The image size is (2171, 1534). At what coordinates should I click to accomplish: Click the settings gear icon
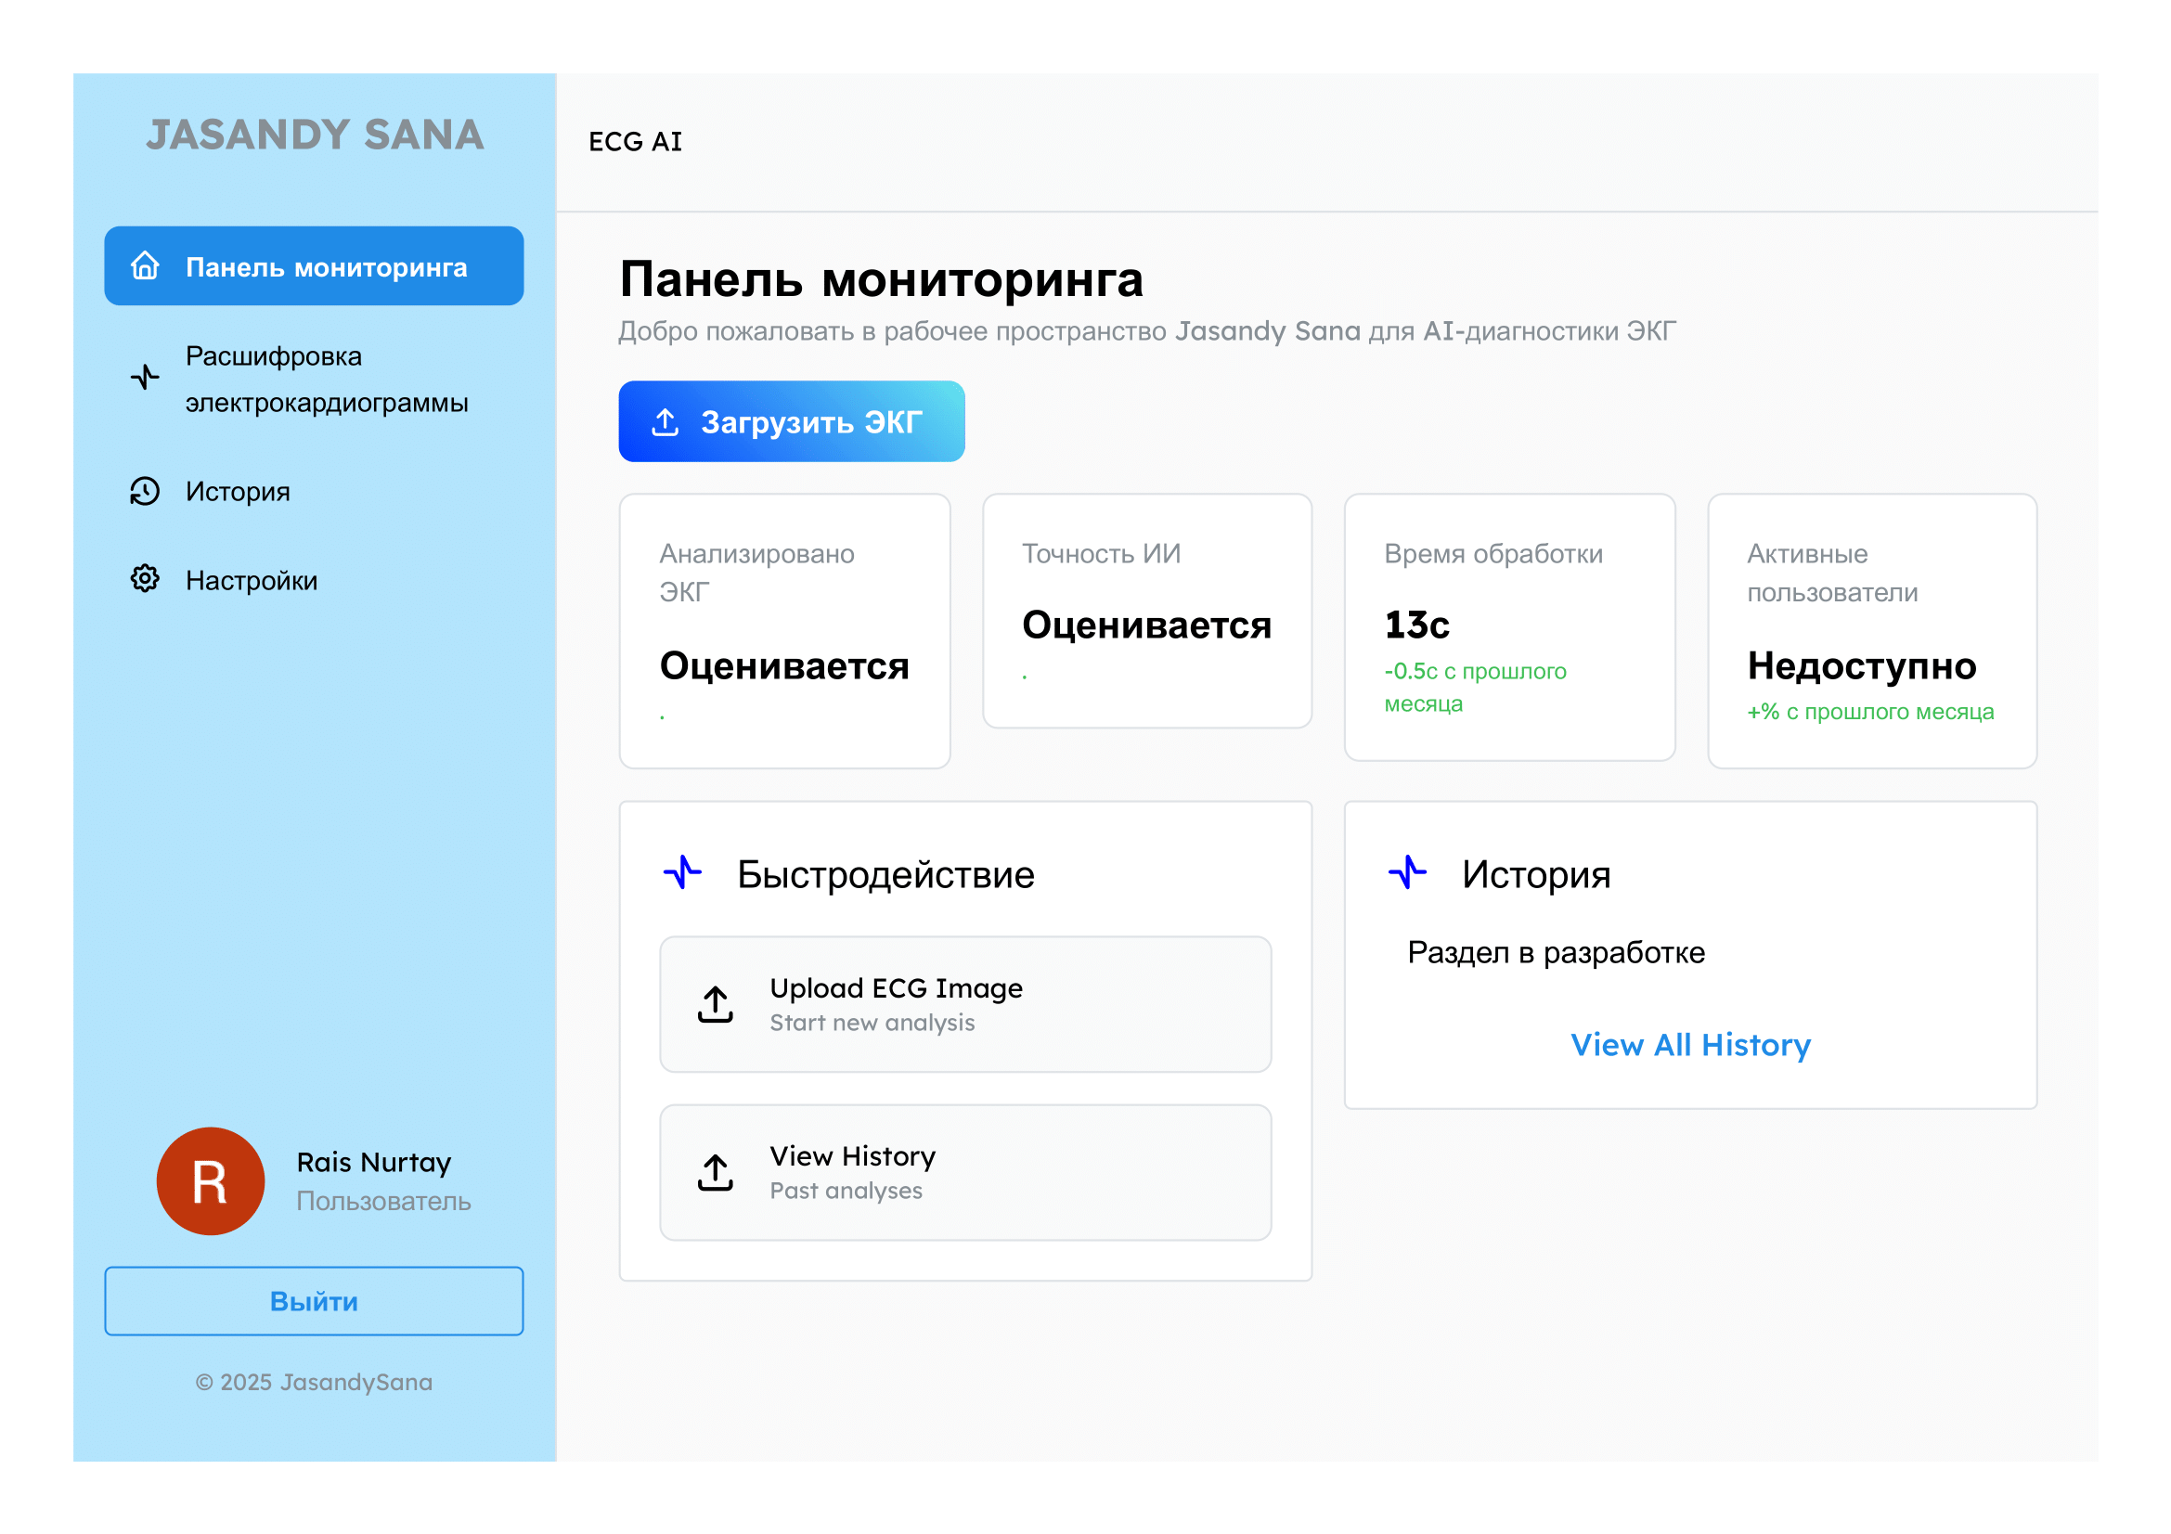(x=145, y=578)
